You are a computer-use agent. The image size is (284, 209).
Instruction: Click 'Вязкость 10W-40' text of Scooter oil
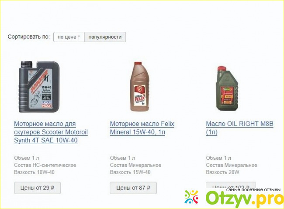coord(34,172)
